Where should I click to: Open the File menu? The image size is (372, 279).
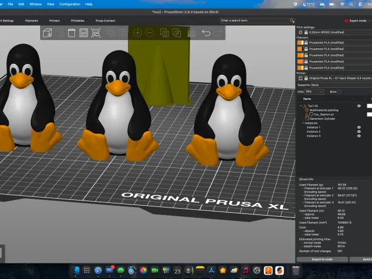tap(10, 4)
